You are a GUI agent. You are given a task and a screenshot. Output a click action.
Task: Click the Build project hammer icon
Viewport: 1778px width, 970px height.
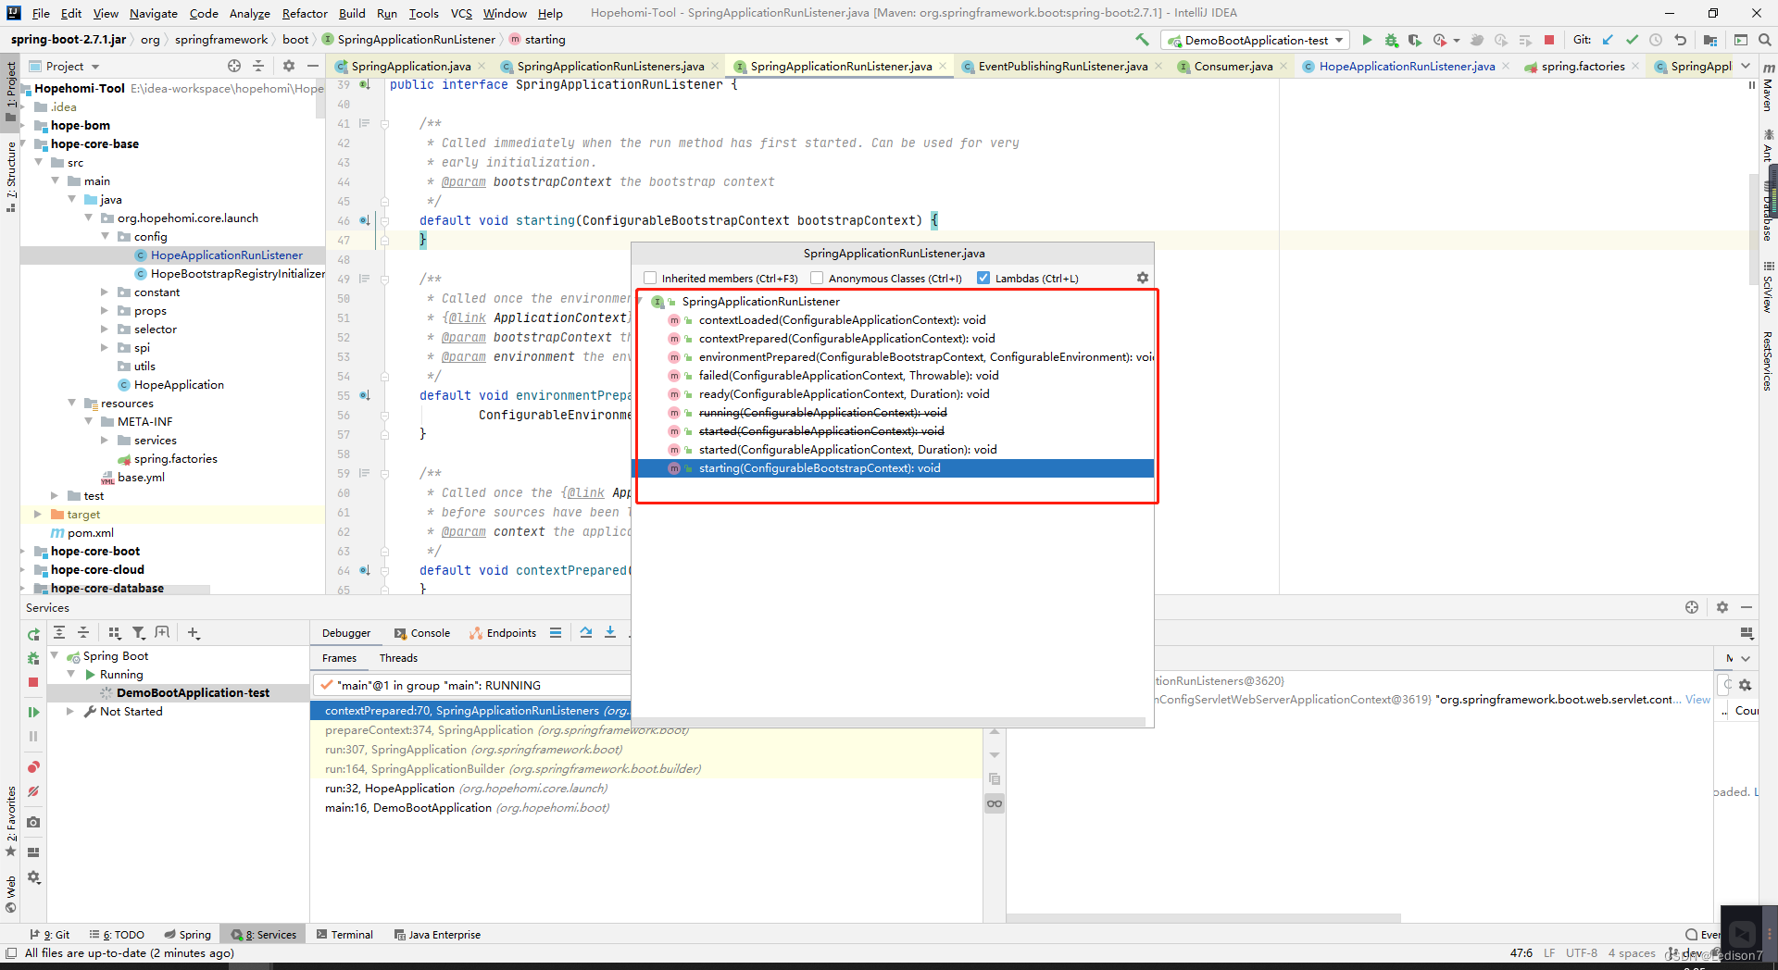[x=1142, y=40]
